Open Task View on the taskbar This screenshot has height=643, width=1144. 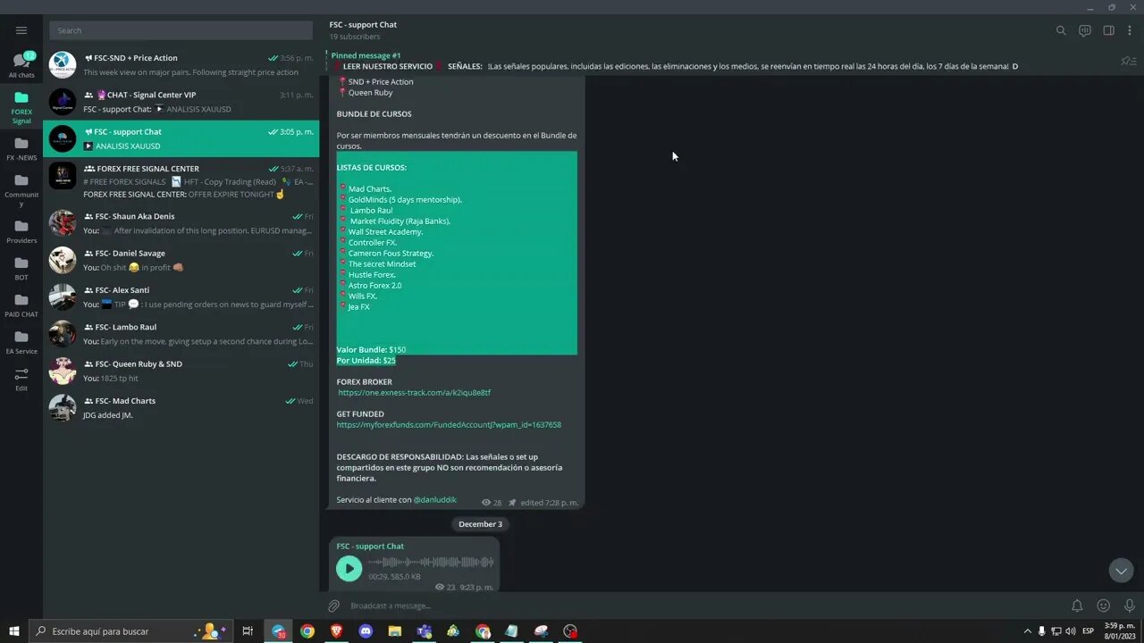point(248,631)
